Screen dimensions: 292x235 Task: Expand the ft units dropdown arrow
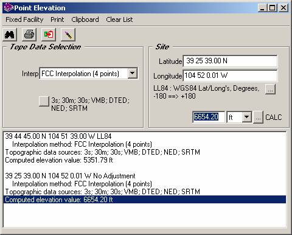point(247,117)
